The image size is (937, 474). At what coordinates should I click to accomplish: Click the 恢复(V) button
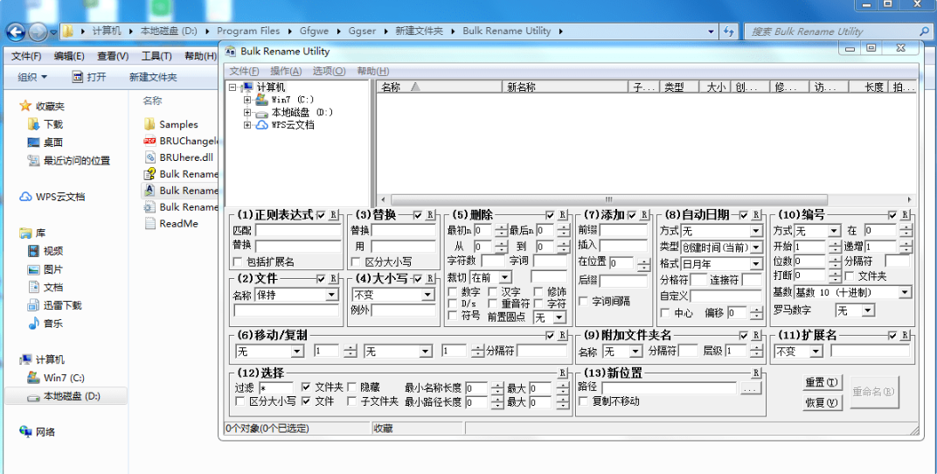(x=822, y=402)
